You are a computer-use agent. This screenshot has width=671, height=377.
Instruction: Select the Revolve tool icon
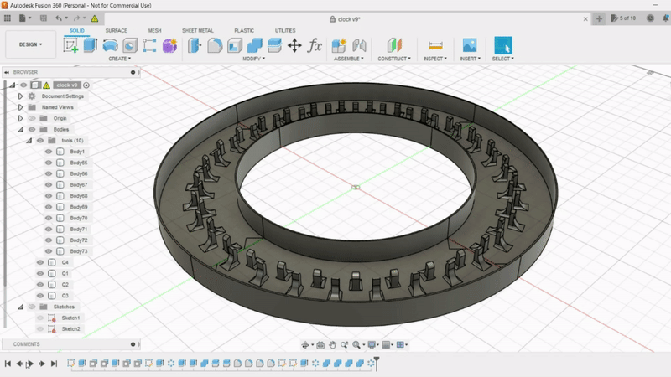[x=111, y=45]
